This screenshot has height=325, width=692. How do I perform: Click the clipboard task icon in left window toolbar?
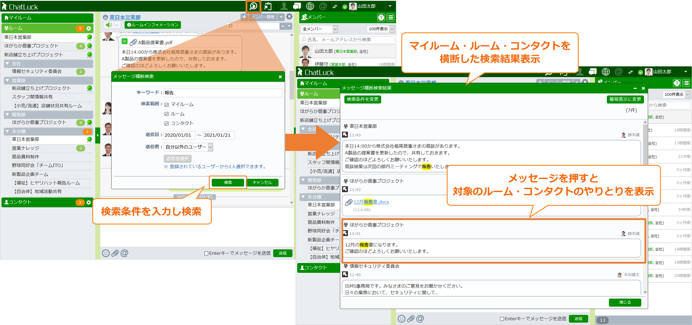268,6
